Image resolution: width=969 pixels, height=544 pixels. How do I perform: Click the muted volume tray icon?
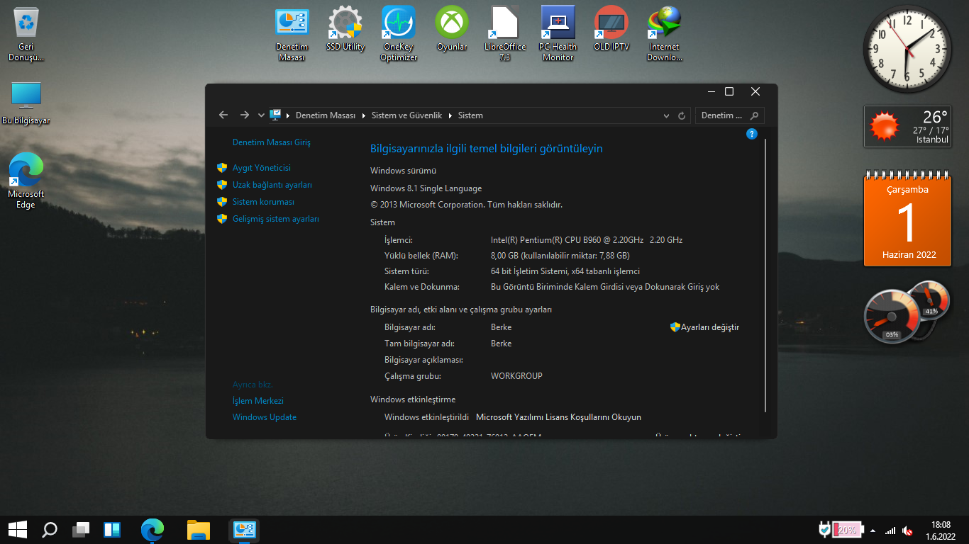click(907, 531)
